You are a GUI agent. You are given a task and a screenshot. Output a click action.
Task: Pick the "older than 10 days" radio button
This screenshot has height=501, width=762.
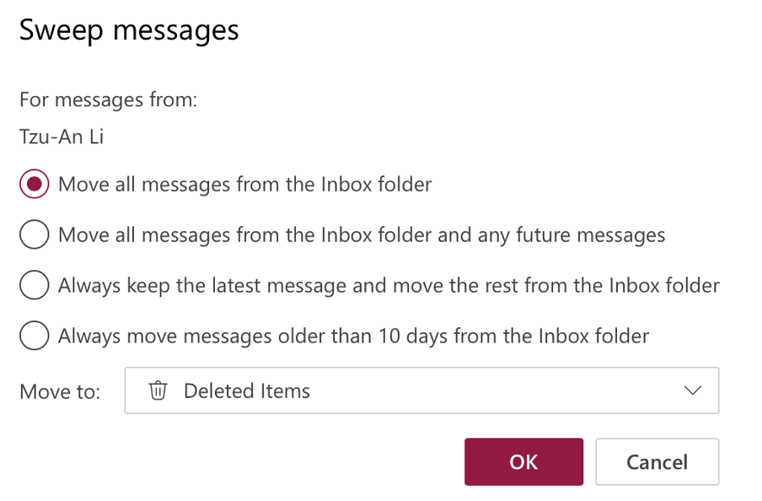(34, 336)
